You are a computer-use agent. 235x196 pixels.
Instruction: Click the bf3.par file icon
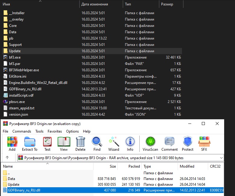[5, 63]
